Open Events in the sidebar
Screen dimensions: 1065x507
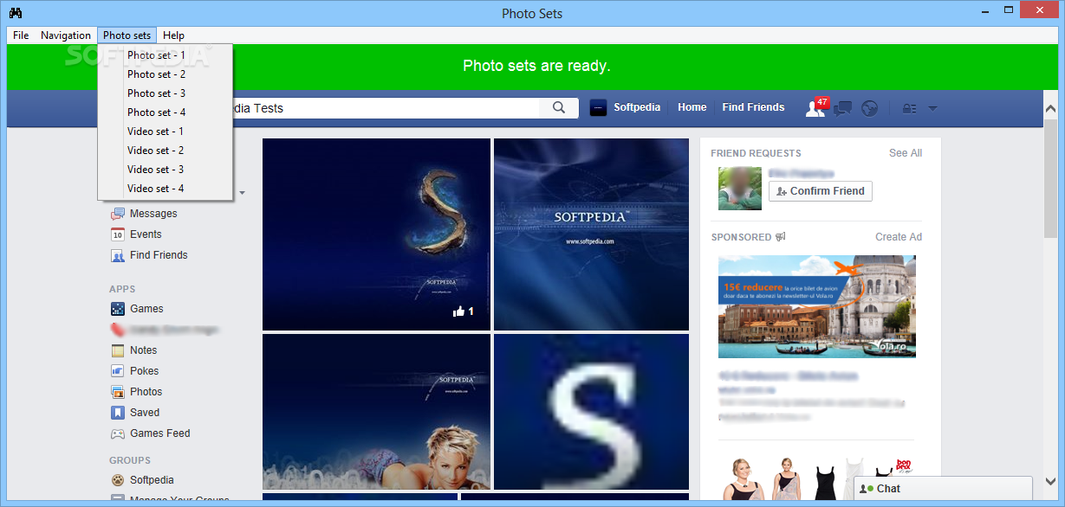coord(146,234)
